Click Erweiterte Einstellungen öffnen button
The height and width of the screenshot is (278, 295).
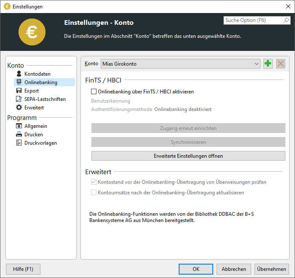[188, 156]
